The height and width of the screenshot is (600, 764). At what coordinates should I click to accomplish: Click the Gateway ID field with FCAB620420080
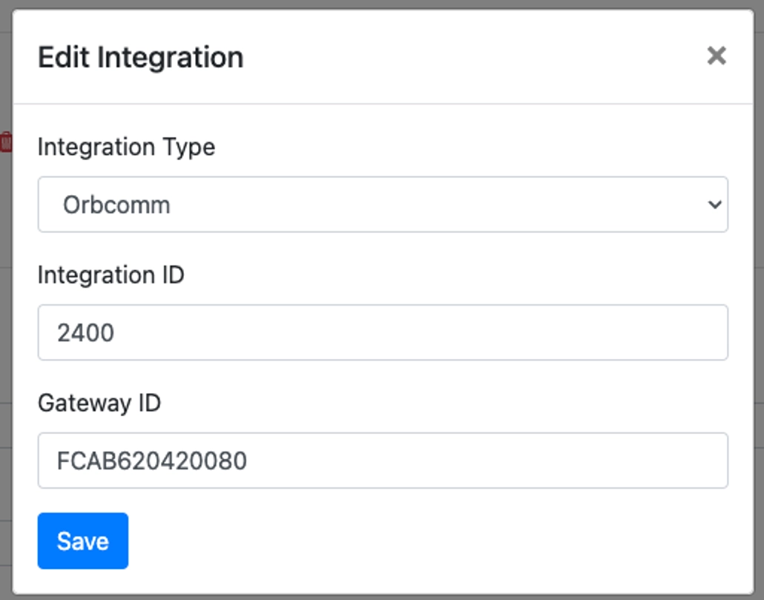(383, 461)
